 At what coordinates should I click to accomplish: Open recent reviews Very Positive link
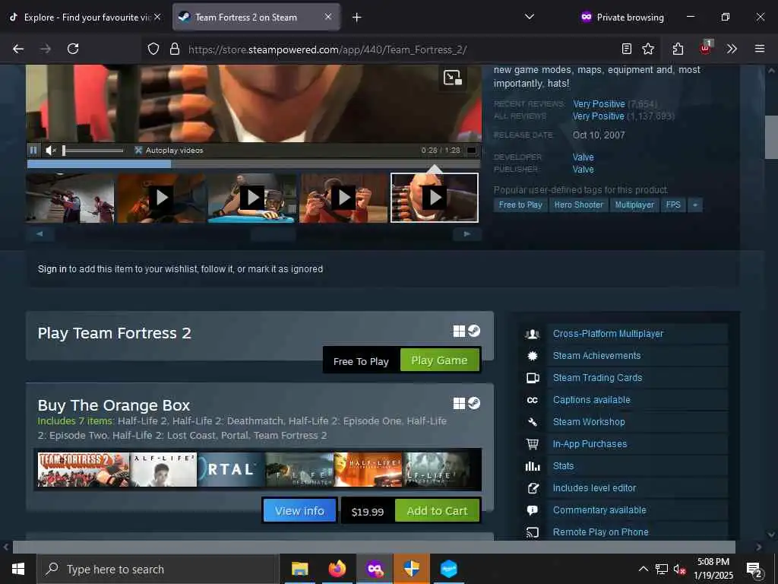[x=599, y=103]
